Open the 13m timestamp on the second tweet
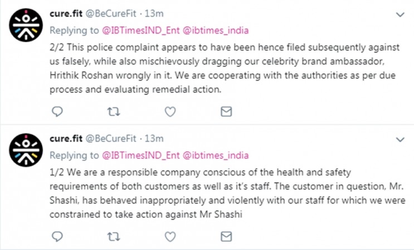Screen dimensions: 414x250 click(154, 138)
